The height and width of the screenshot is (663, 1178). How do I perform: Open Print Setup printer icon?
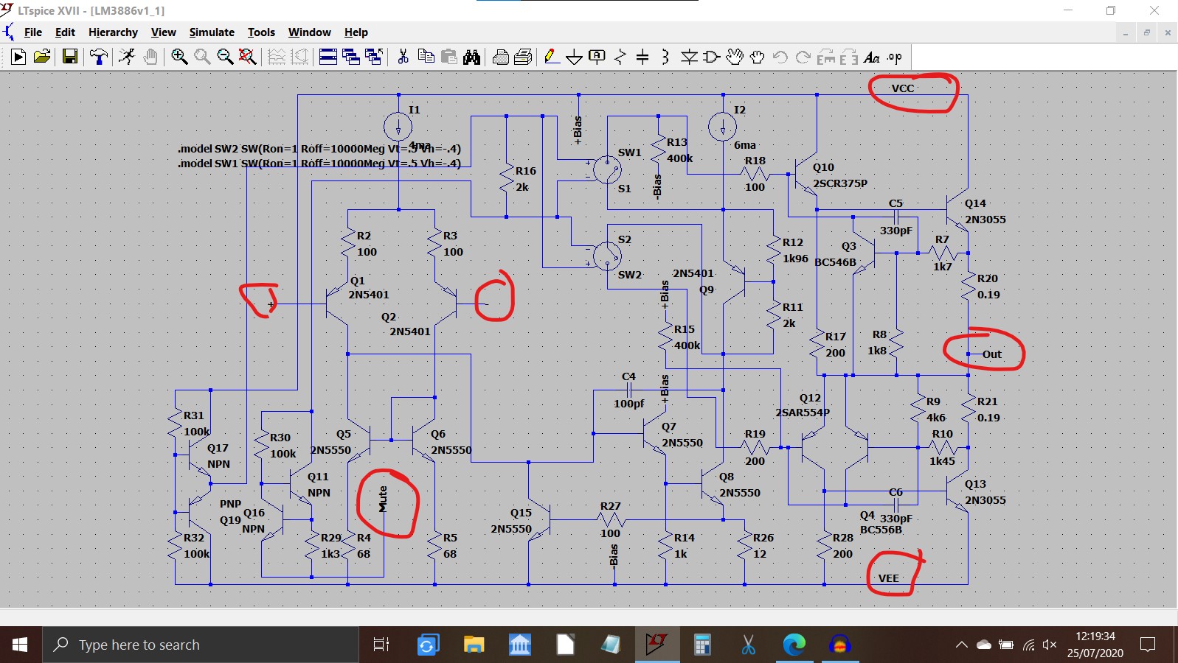[x=501, y=57]
